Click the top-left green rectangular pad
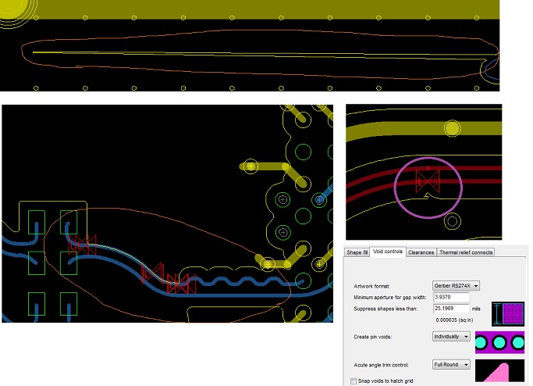Image resolution: width=533 pixels, height=386 pixels. [36, 222]
